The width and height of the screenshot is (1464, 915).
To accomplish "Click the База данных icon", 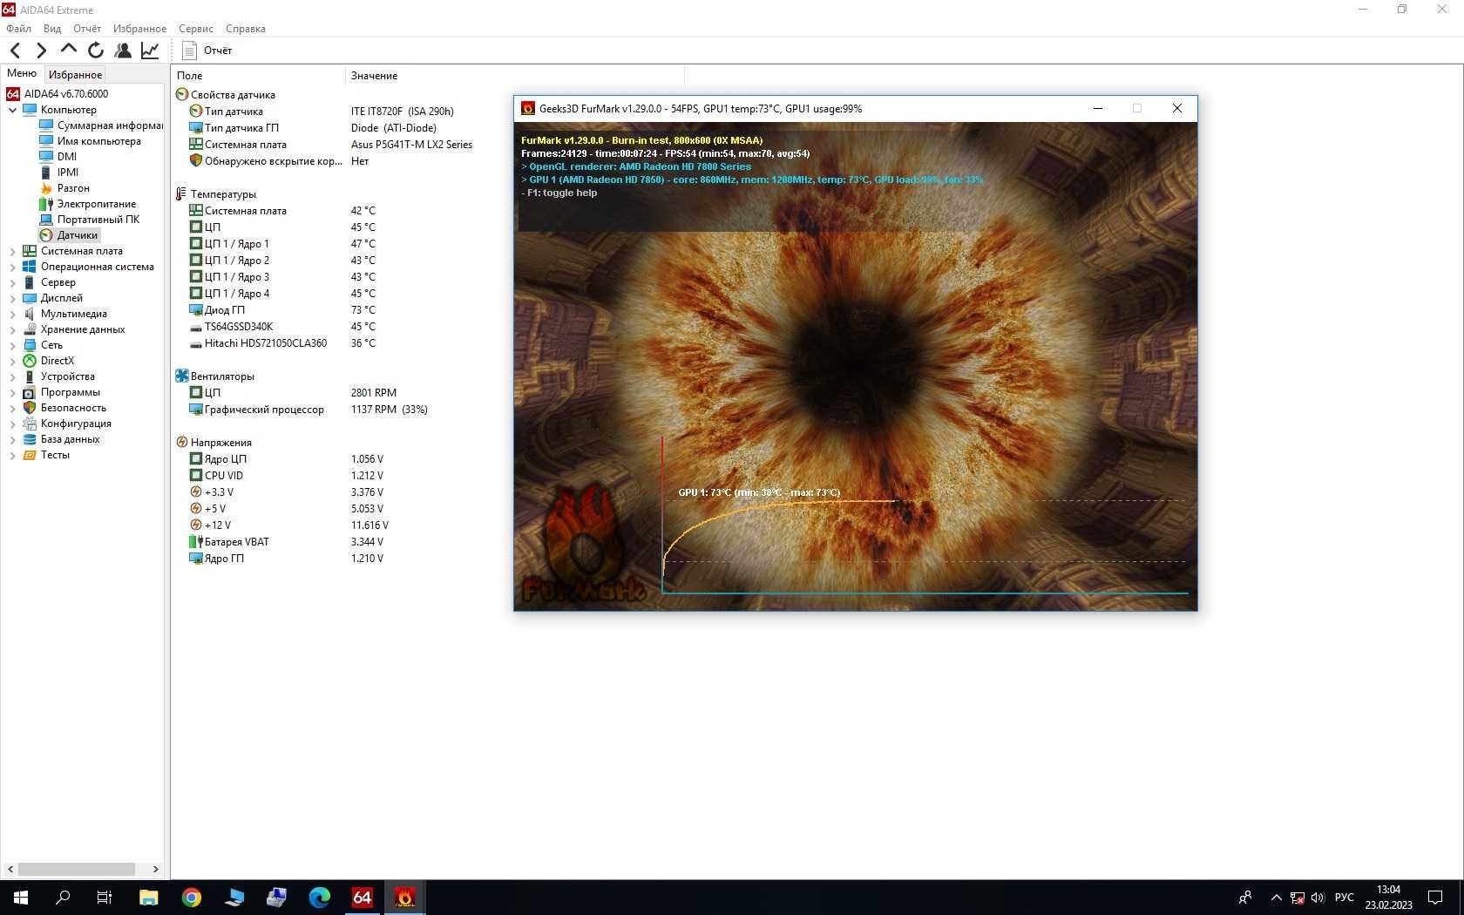I will pos(30,439).
